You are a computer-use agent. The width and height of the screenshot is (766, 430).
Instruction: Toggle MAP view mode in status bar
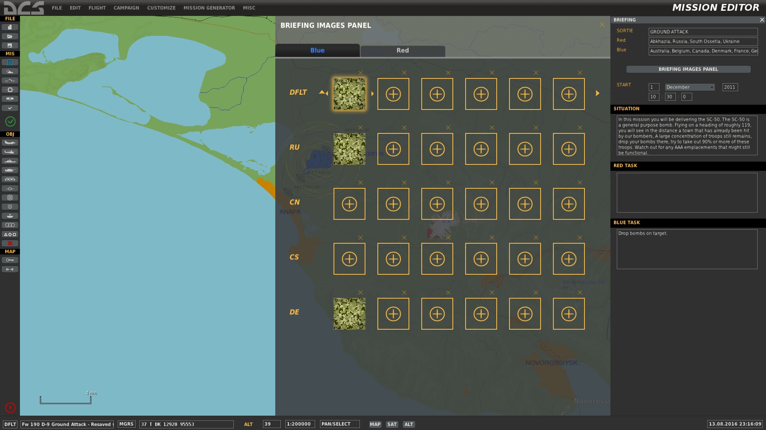pyautogui.click(x=375, y=424)
